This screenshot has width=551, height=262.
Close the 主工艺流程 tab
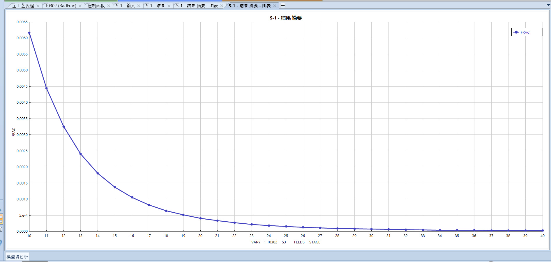(38, 6)
